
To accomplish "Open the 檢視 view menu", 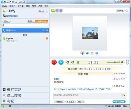I will point(34,6).
